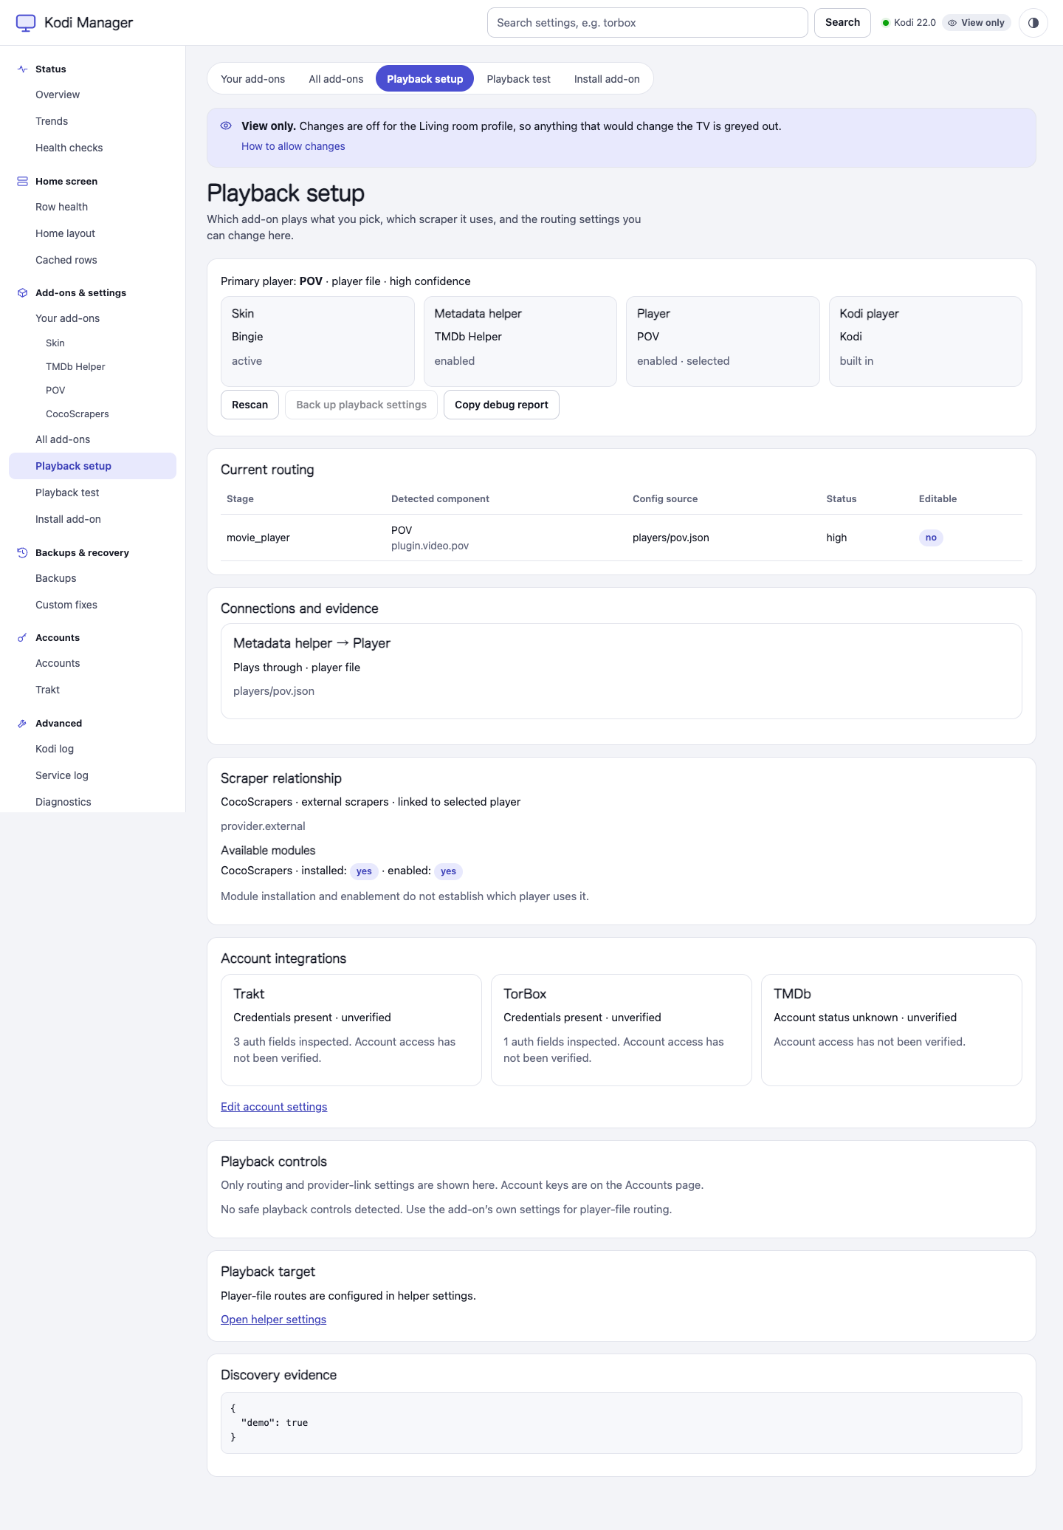The height and width of the screenshot is (1530, 1063).
Task: Switch to the Your add-ons tab
Action: 252,79
